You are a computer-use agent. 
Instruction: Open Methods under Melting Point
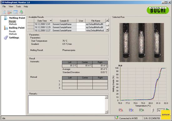click(x=13, y=24)
